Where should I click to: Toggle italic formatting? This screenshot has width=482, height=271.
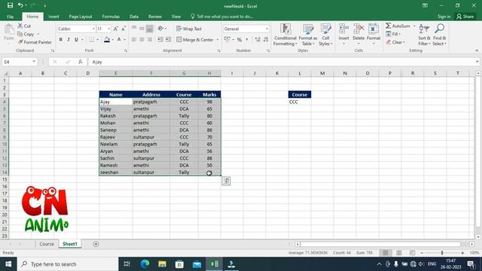coord(69,40)
